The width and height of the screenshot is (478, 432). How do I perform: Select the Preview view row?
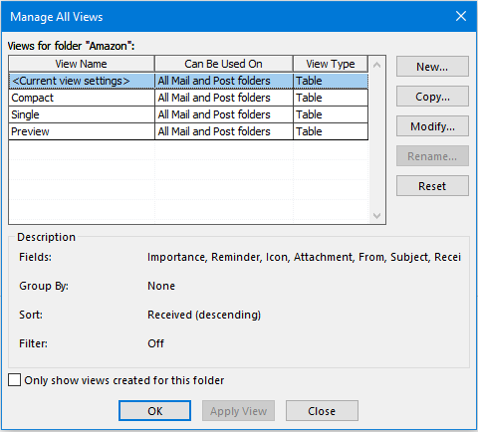click(188, 131)
